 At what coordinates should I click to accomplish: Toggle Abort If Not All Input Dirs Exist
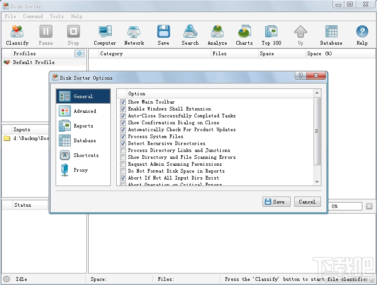click(123, 178)
